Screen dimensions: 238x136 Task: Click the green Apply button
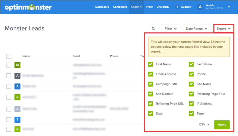(222, 125)
